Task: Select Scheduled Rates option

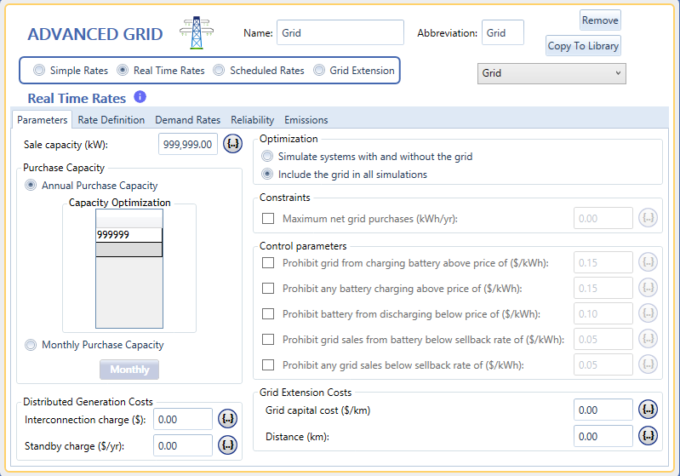Action: pos(259,71)
